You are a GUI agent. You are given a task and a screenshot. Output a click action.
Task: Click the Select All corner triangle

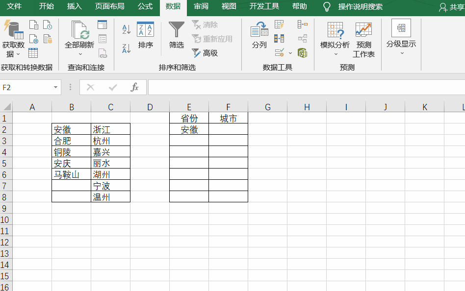pos(6,107)
